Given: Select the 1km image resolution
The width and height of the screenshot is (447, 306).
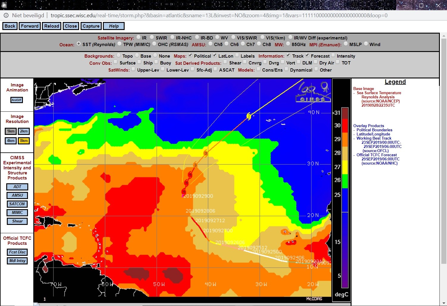Looking at the screenshot, I should [x=11, y=131].
